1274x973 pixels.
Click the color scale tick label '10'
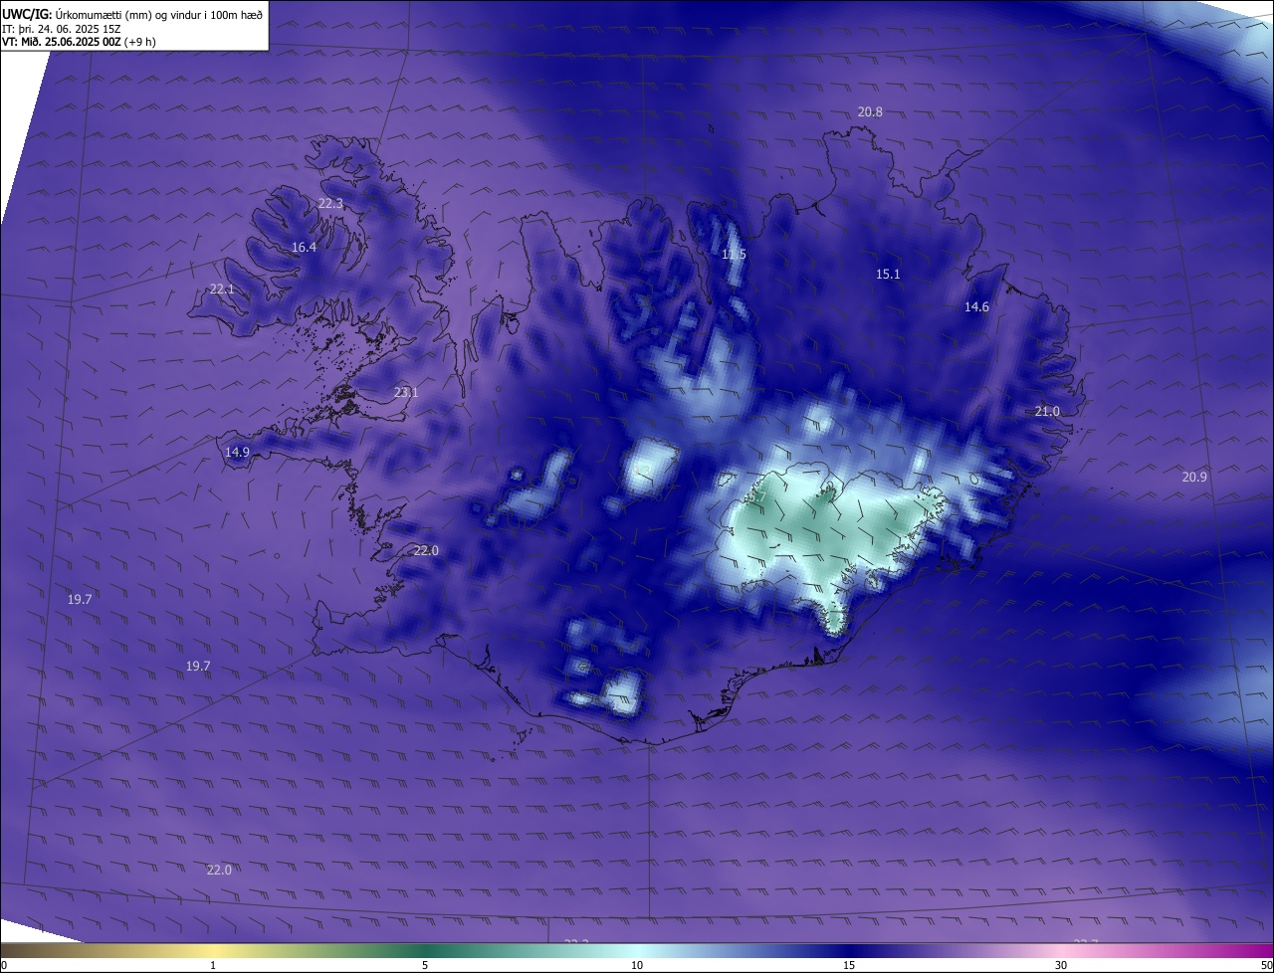coord(637,965)
